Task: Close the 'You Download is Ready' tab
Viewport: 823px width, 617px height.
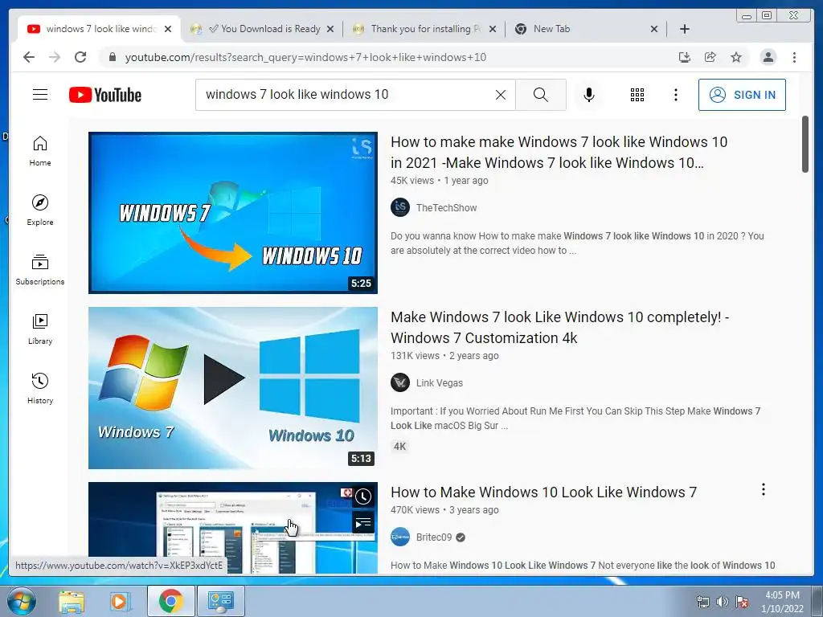Action: pyautogui.click(x=330, y=30)
